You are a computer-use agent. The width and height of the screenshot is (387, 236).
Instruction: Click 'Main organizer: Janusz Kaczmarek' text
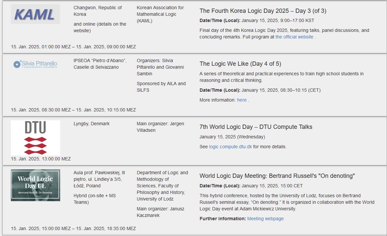click(x=160, y=212)
